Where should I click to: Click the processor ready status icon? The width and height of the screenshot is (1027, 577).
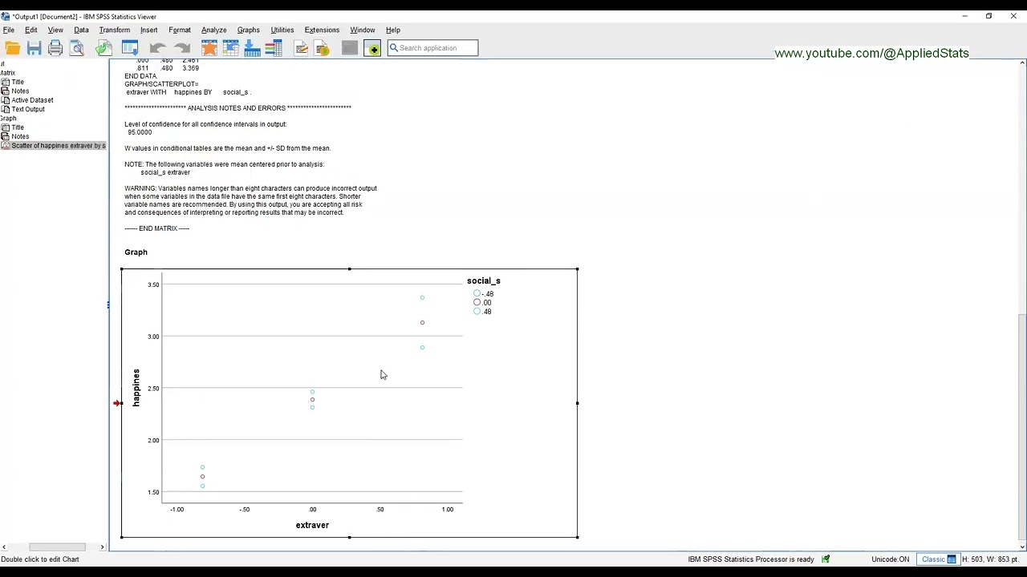(x=826, y=559)
